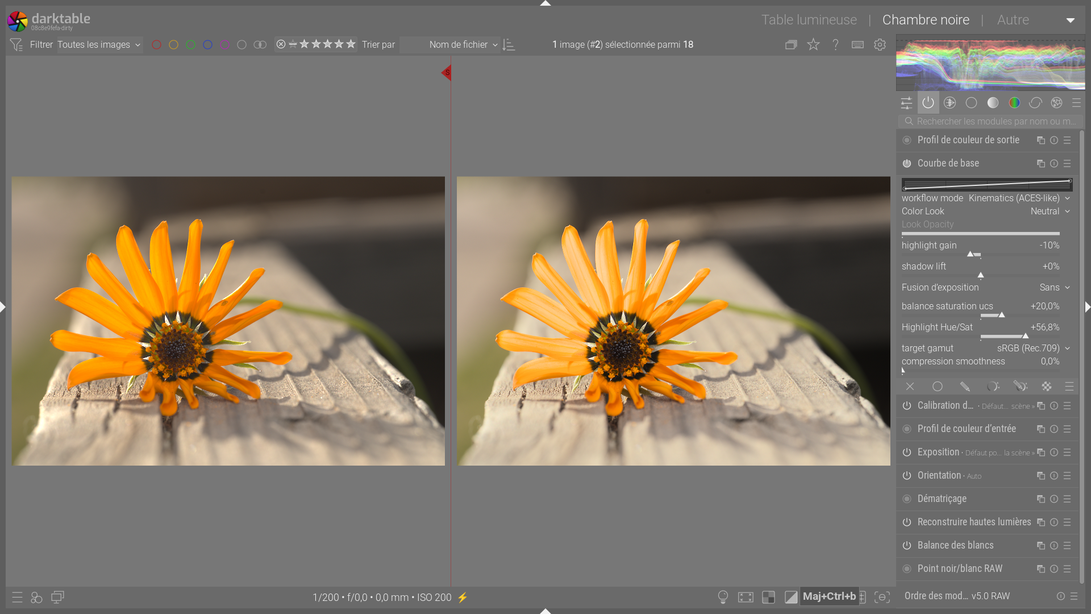Screen dimensions: 1091x614
Task: Open the color modules group icon
Action: pos(1014,103)
